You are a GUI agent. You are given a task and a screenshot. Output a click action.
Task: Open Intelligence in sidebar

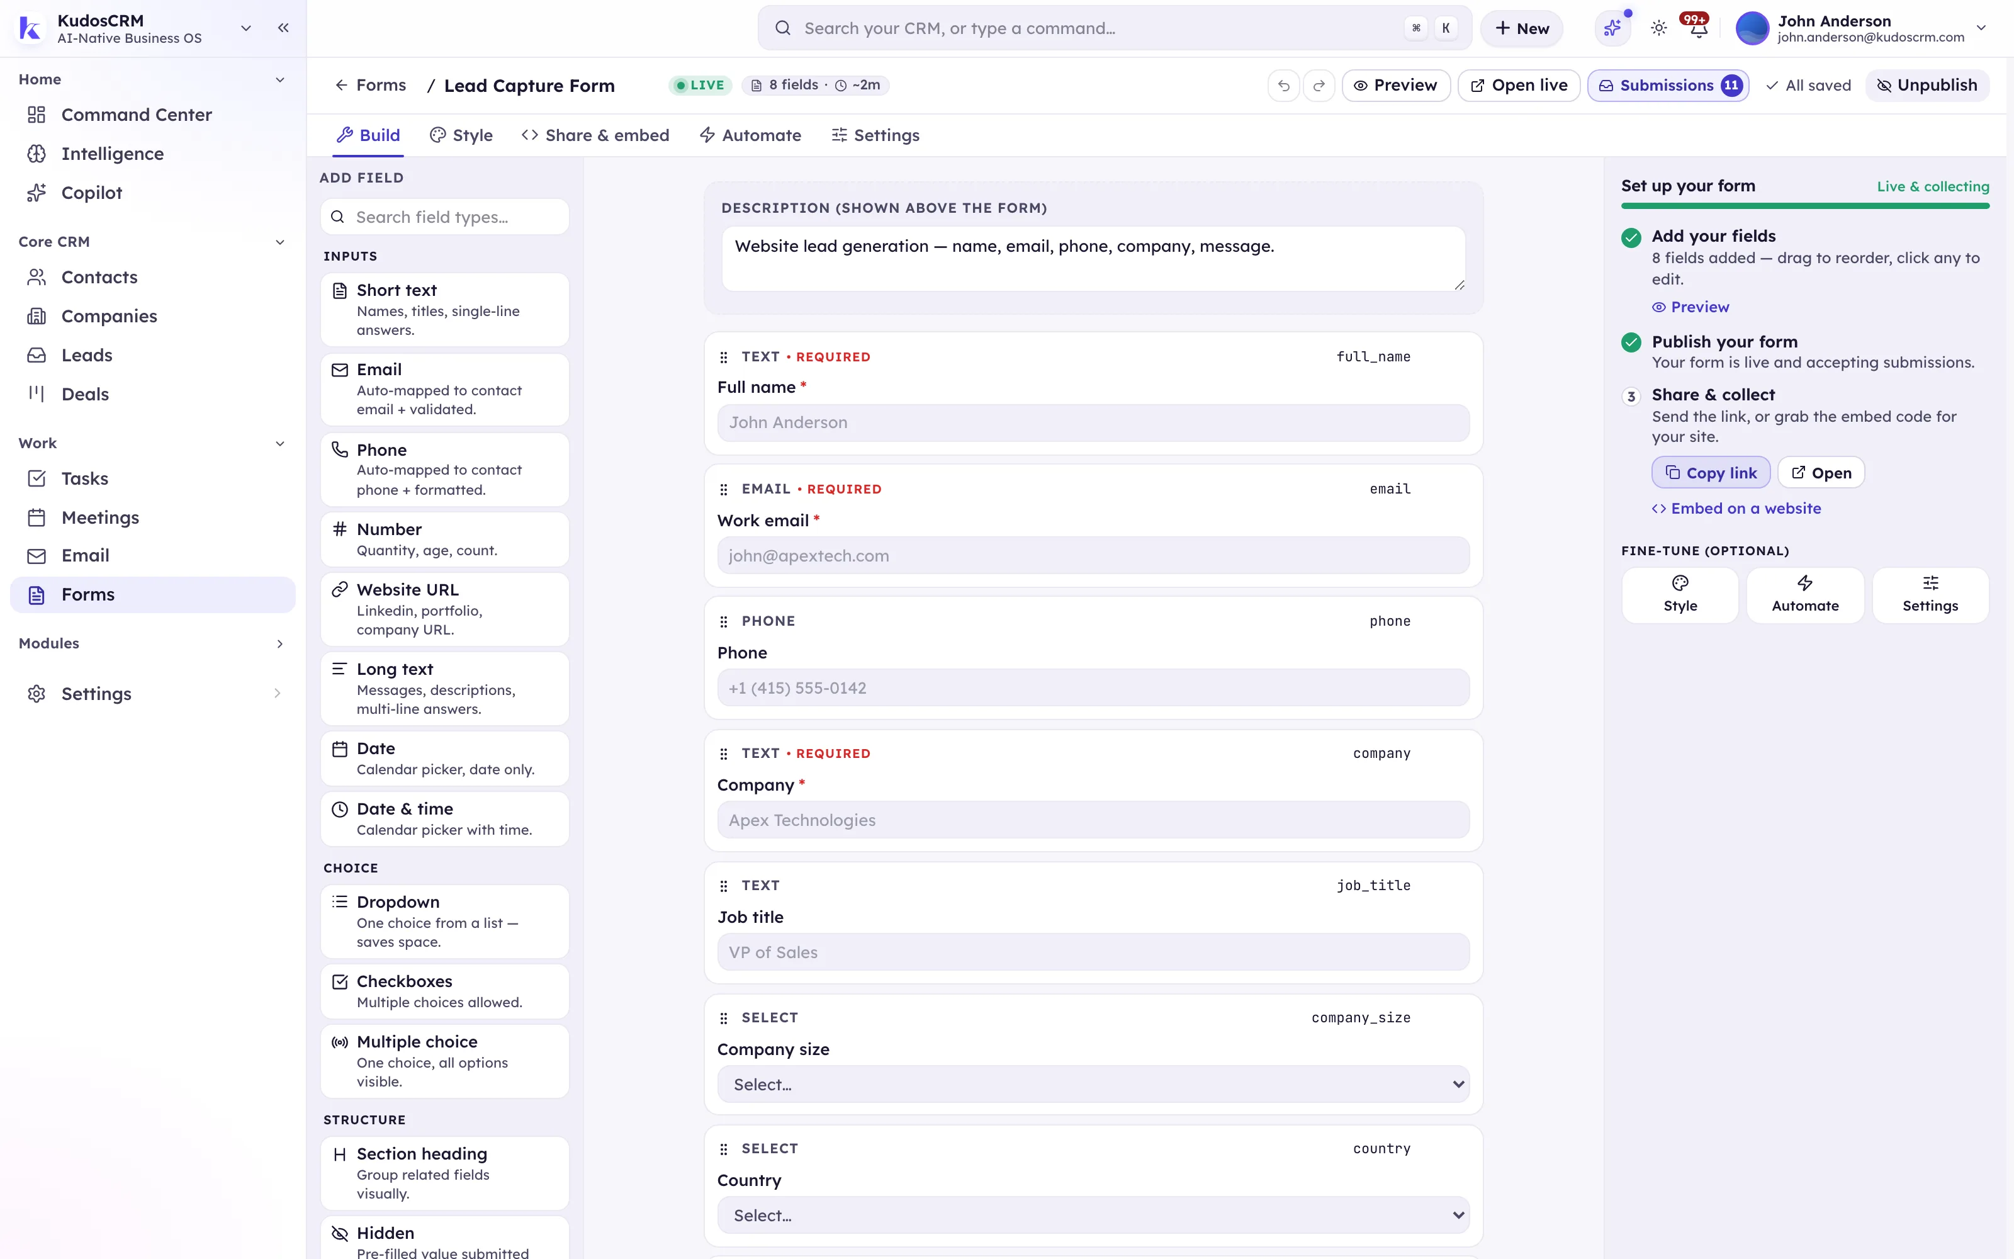tap(152, 154)
